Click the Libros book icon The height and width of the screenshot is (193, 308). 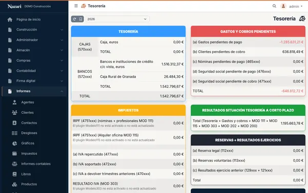click(x=14, y=174)
